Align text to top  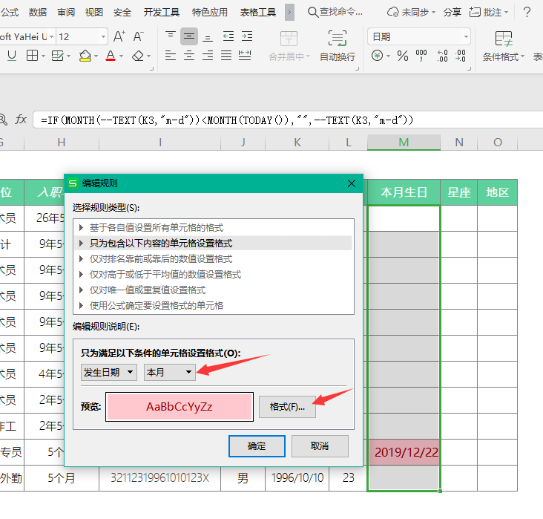tap(170, 36)
